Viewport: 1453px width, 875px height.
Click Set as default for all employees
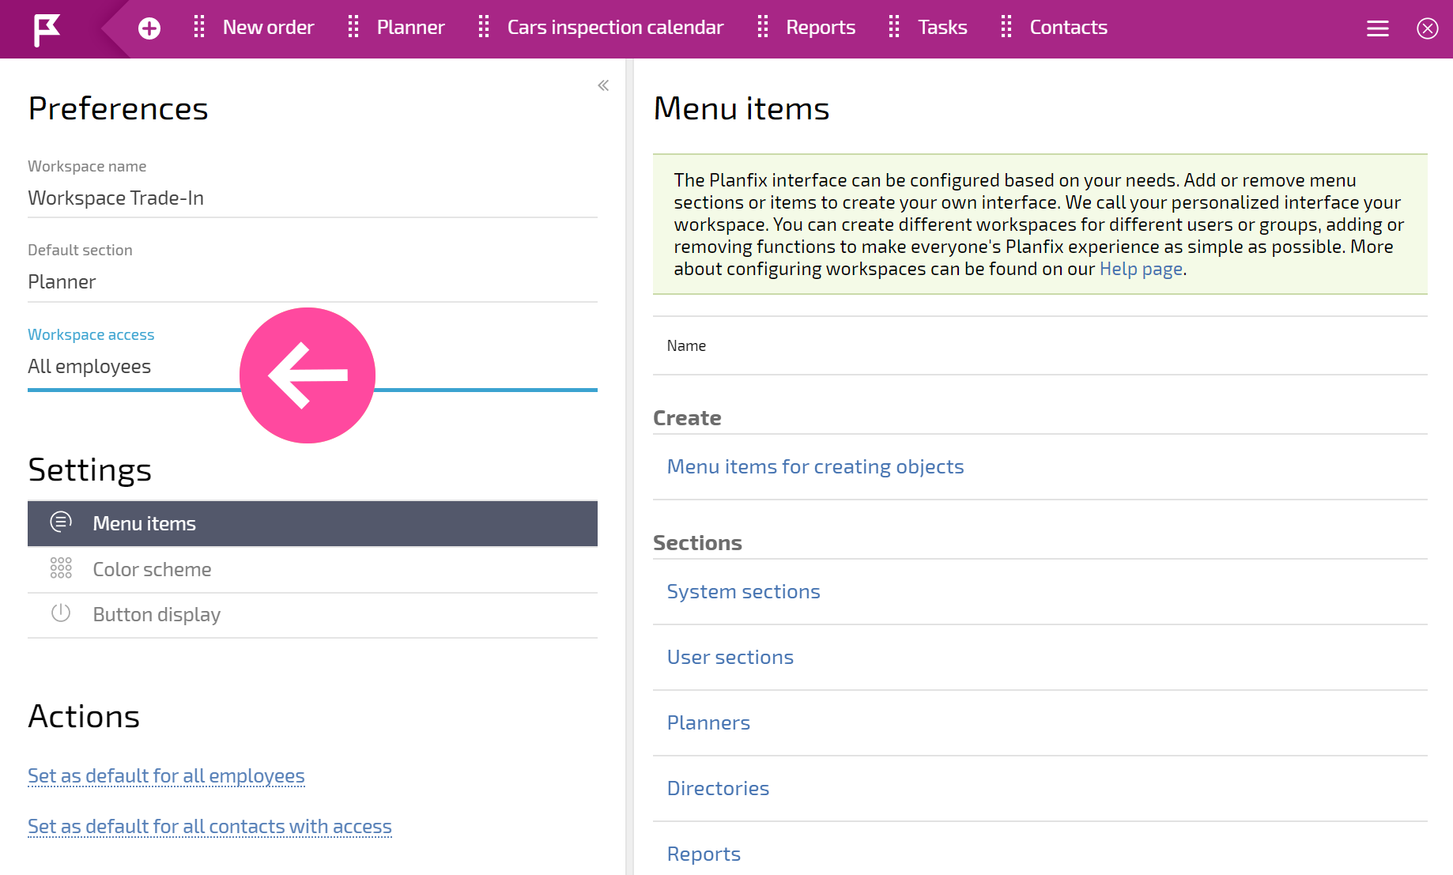(166, 776)
